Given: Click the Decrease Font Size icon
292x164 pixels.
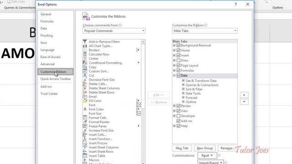Looking at the screenshot, I should pos(85,80).
